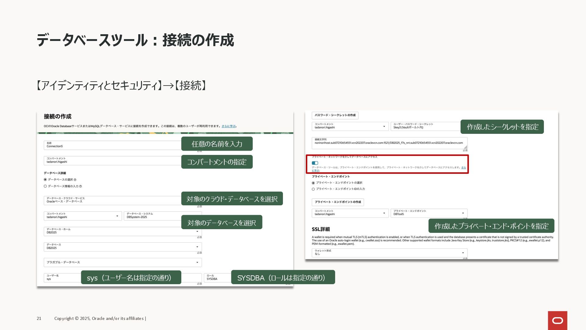Click the slide page number 21
The image size is (586, 330).
tap(39, 318)
